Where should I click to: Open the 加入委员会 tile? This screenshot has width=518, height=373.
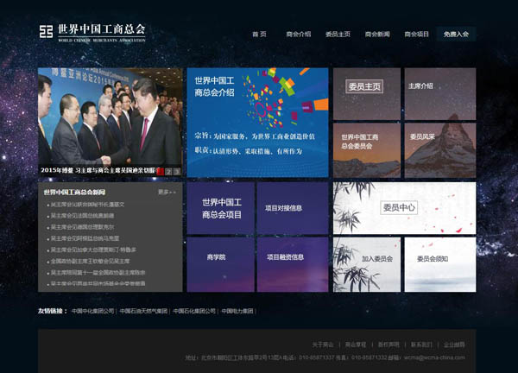(366, 264)
